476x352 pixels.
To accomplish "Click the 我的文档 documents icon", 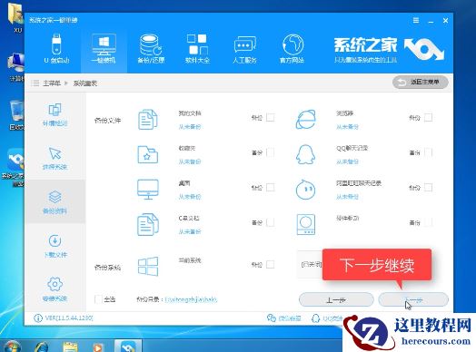I will point(148,120).
